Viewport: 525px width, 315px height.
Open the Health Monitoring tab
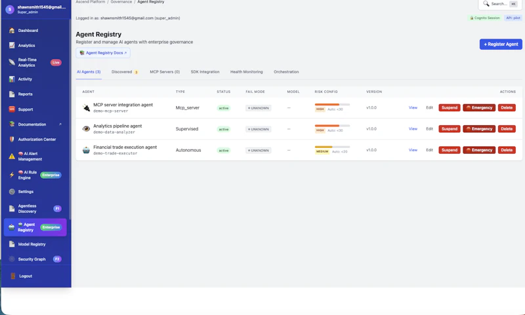point(247,72)
